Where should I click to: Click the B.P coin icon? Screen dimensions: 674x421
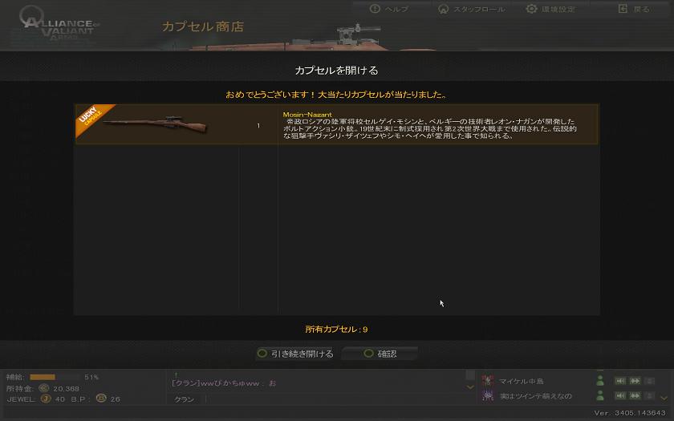pos(101,399)
